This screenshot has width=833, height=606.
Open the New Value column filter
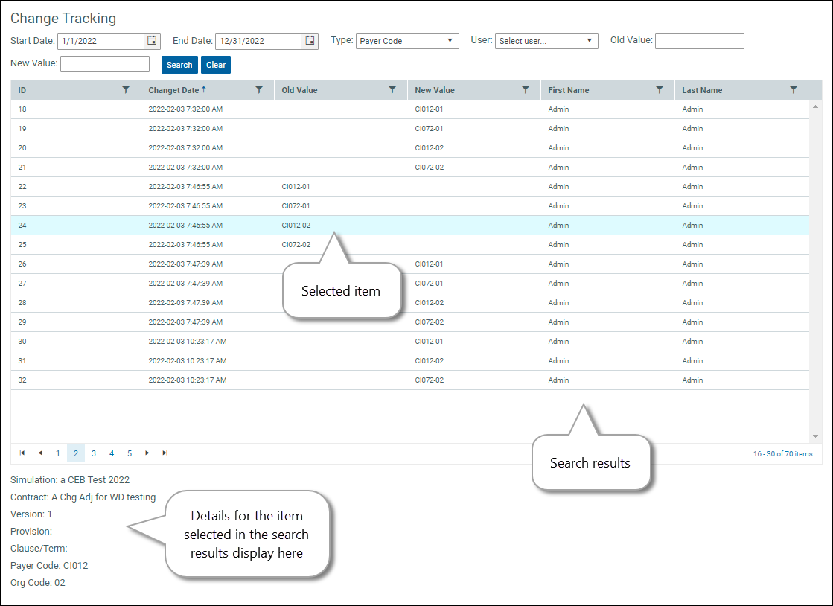526,89
